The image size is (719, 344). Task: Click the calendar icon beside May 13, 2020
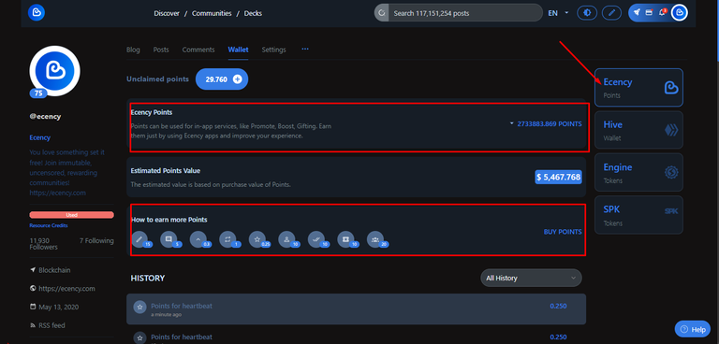33,307
